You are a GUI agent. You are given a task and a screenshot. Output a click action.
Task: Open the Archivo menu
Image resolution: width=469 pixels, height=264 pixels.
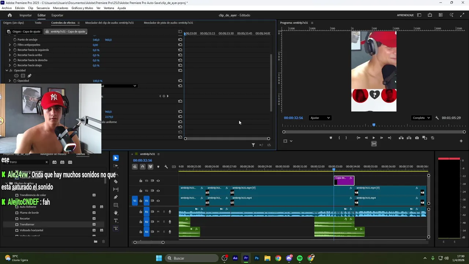point(7,8)
